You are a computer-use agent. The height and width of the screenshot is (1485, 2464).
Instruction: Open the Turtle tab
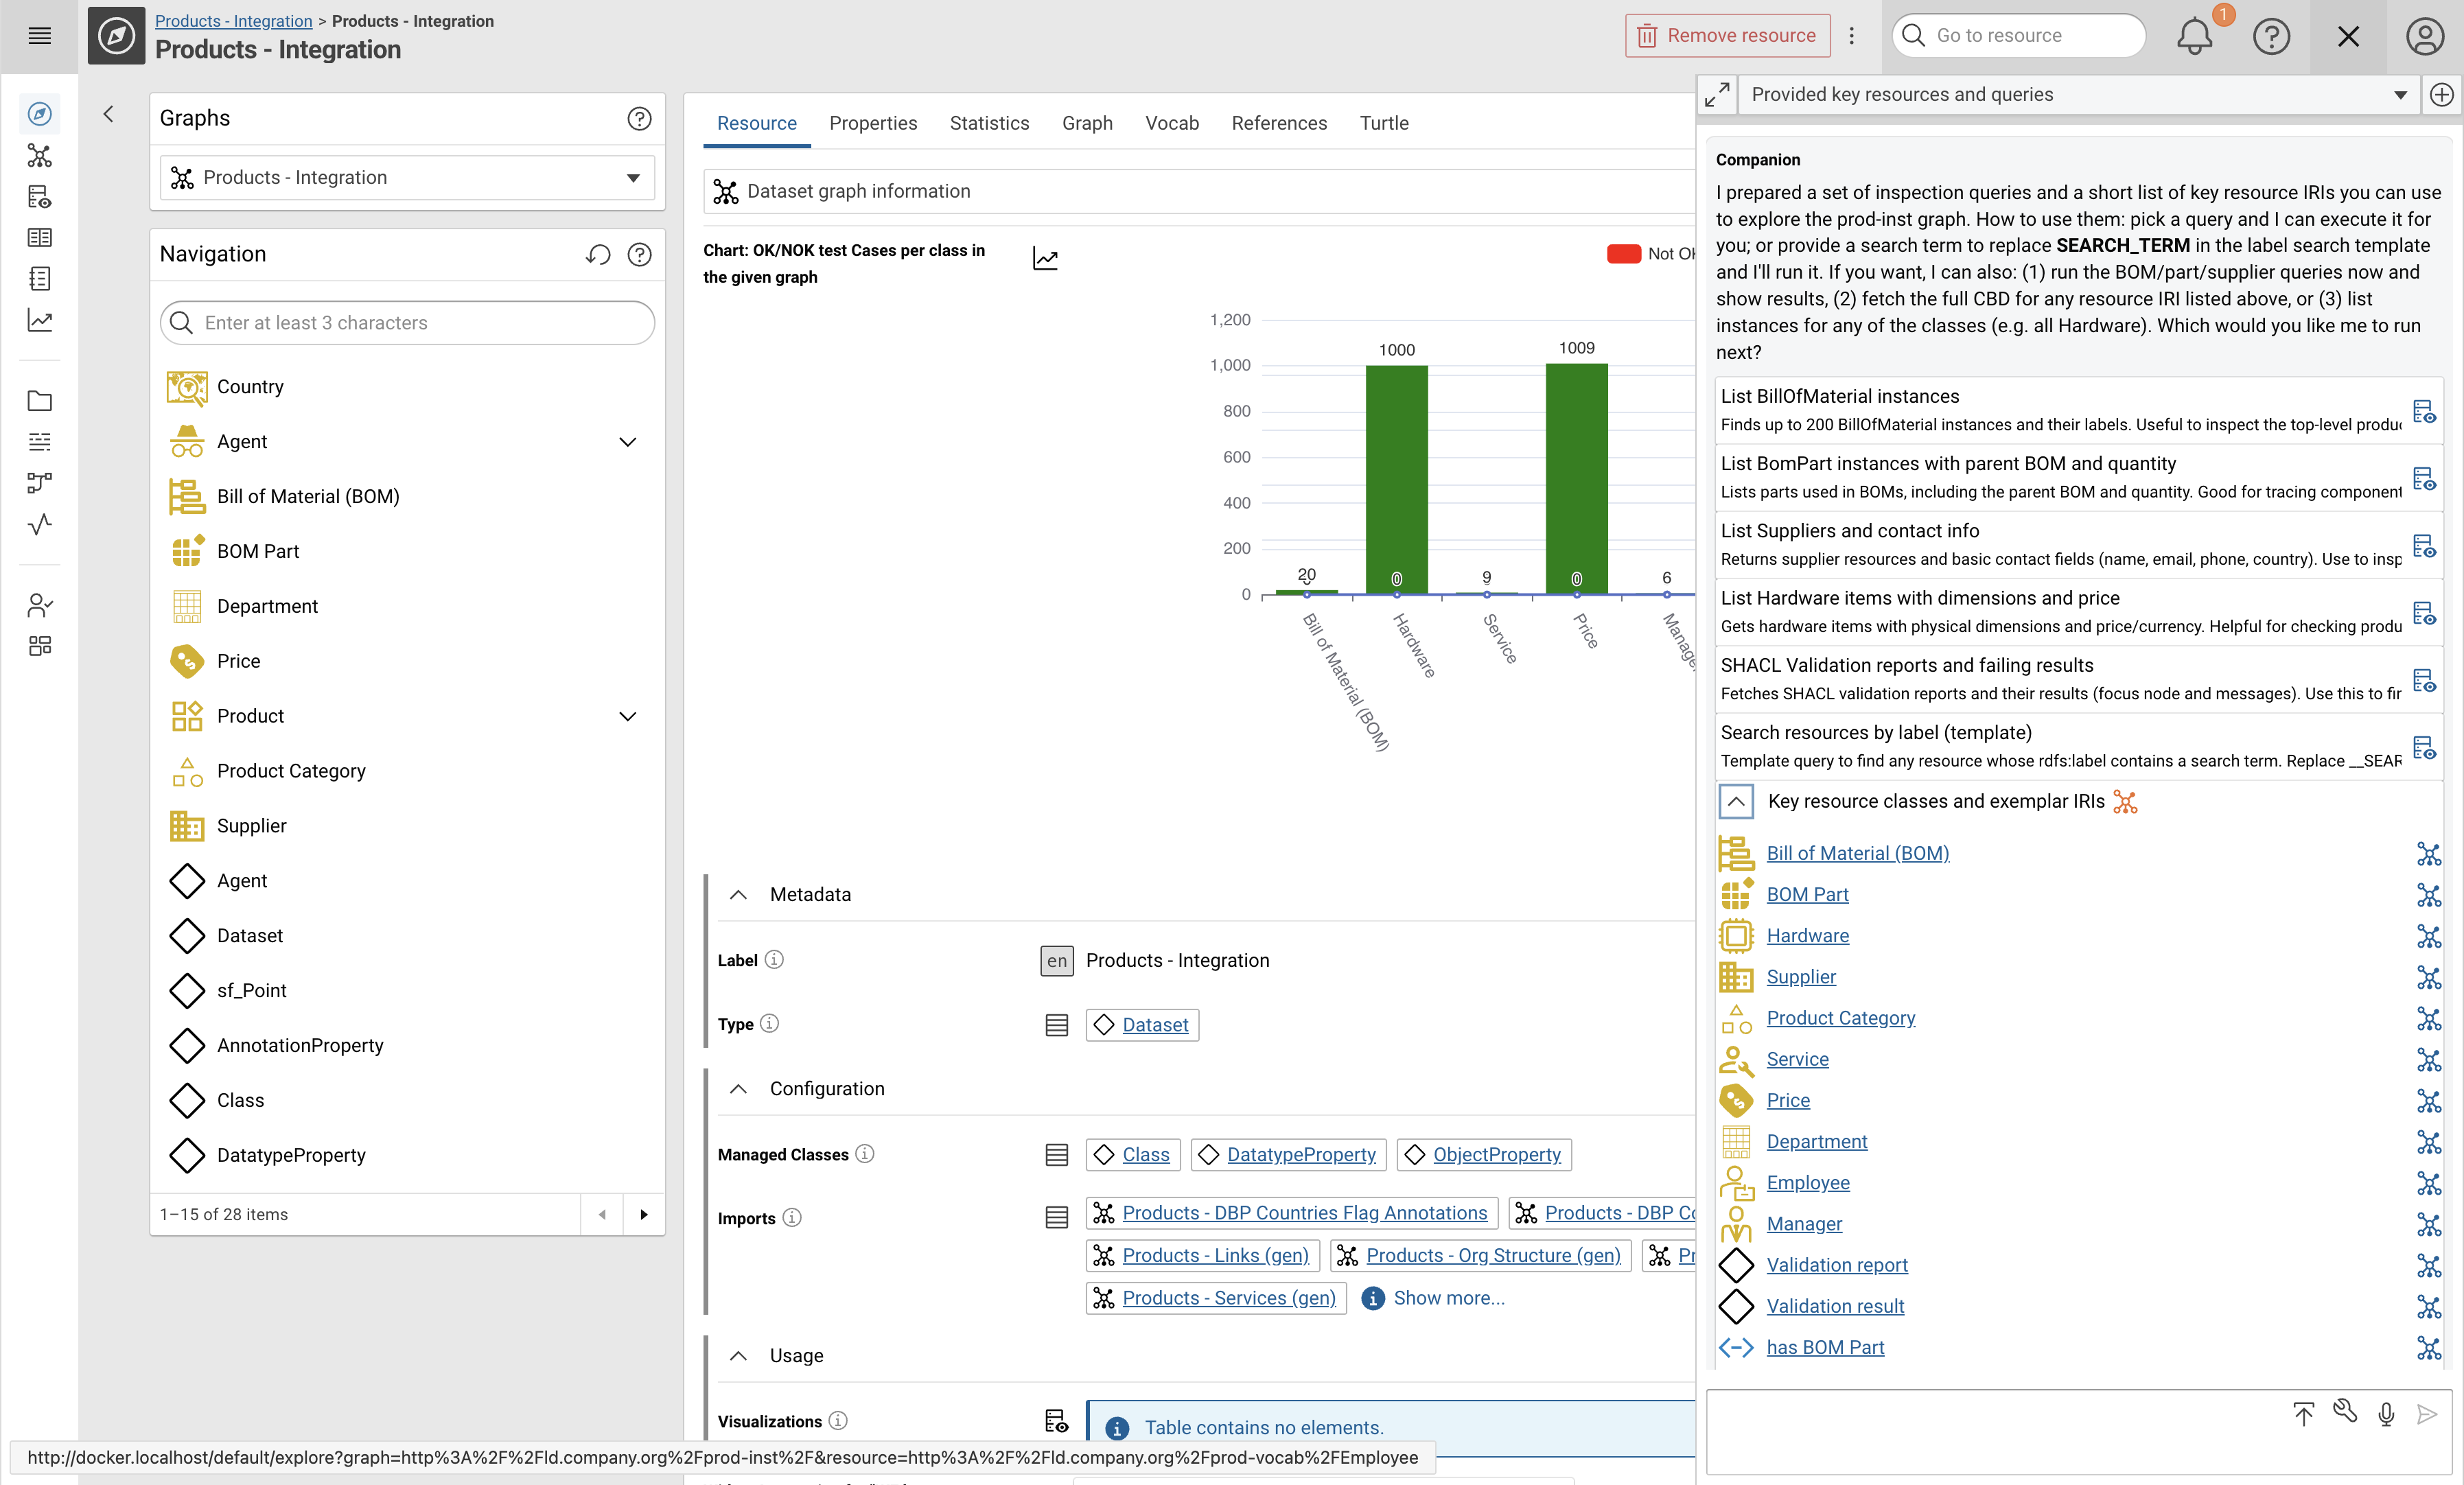pos(1384,123)
